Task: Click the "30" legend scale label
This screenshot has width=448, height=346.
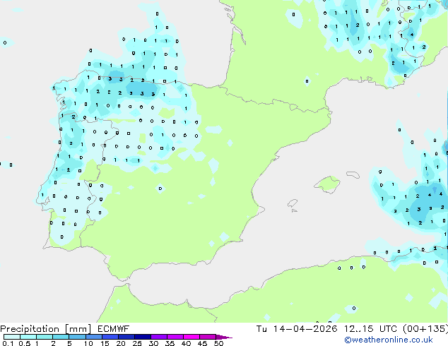Action: (153, 343)
